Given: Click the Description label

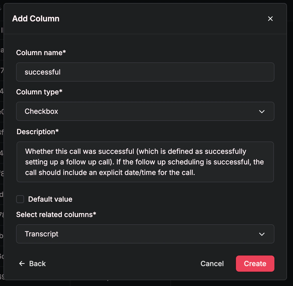Looking at the screenshot, I should (x=37, y=132).
